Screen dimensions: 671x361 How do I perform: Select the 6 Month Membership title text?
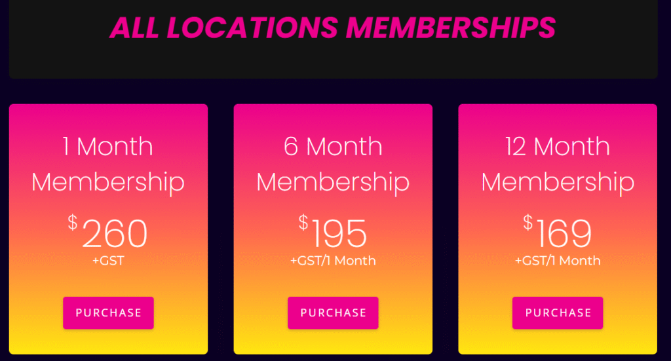tap(333, 164)
